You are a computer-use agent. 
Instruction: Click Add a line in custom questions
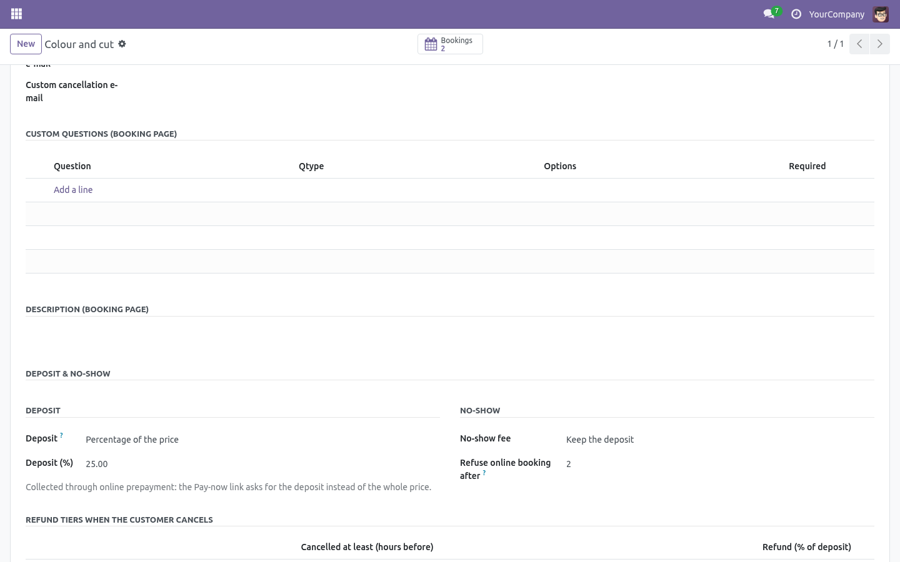[x=73, y=190]
